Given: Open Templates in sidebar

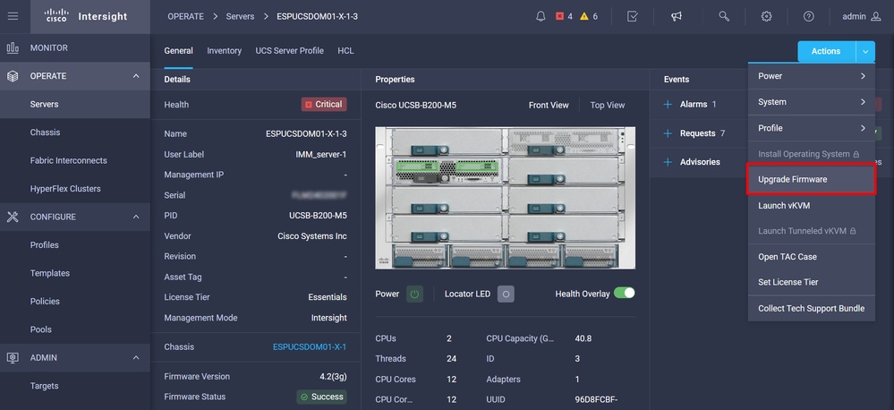Looking at the screenshot, I should (x=75, y=273).
